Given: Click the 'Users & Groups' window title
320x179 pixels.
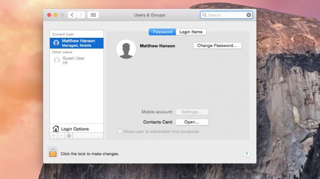Looking at the screenshot, I should (150, 15).
